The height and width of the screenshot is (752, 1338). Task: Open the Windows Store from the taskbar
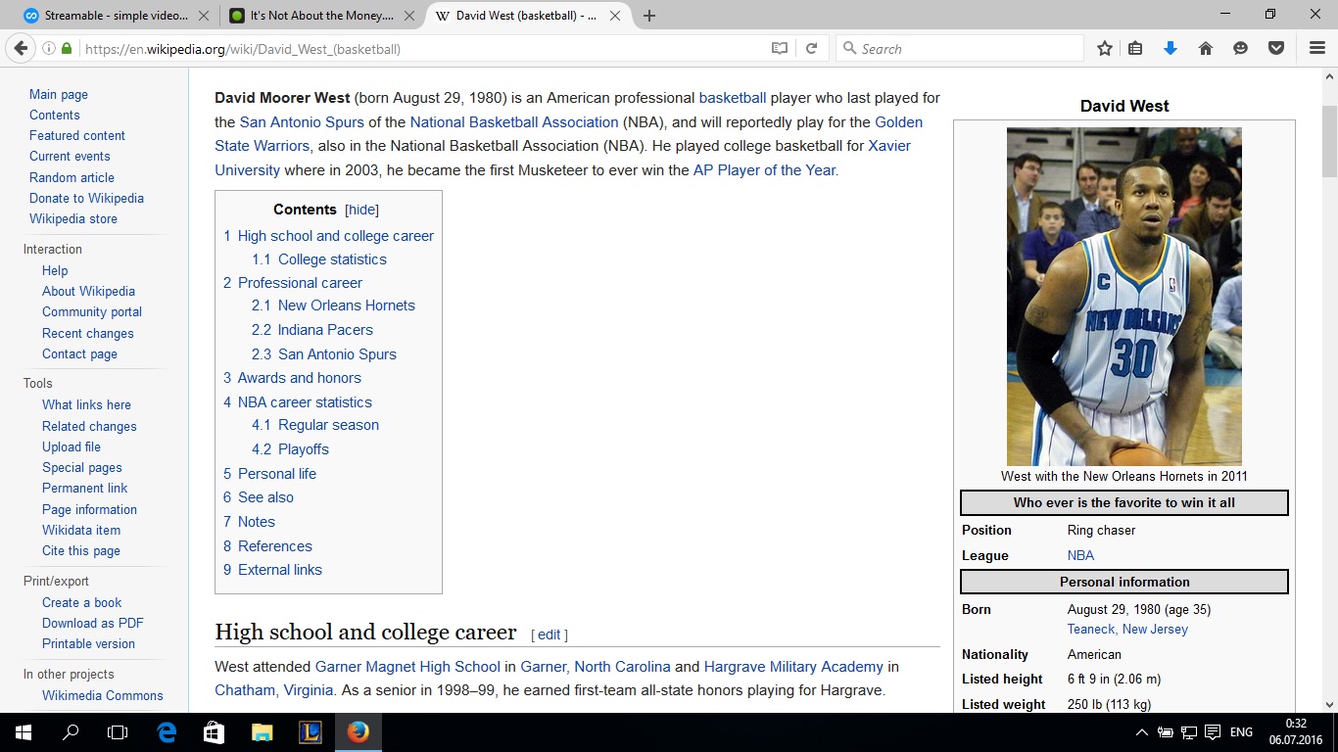coord(215,731)
